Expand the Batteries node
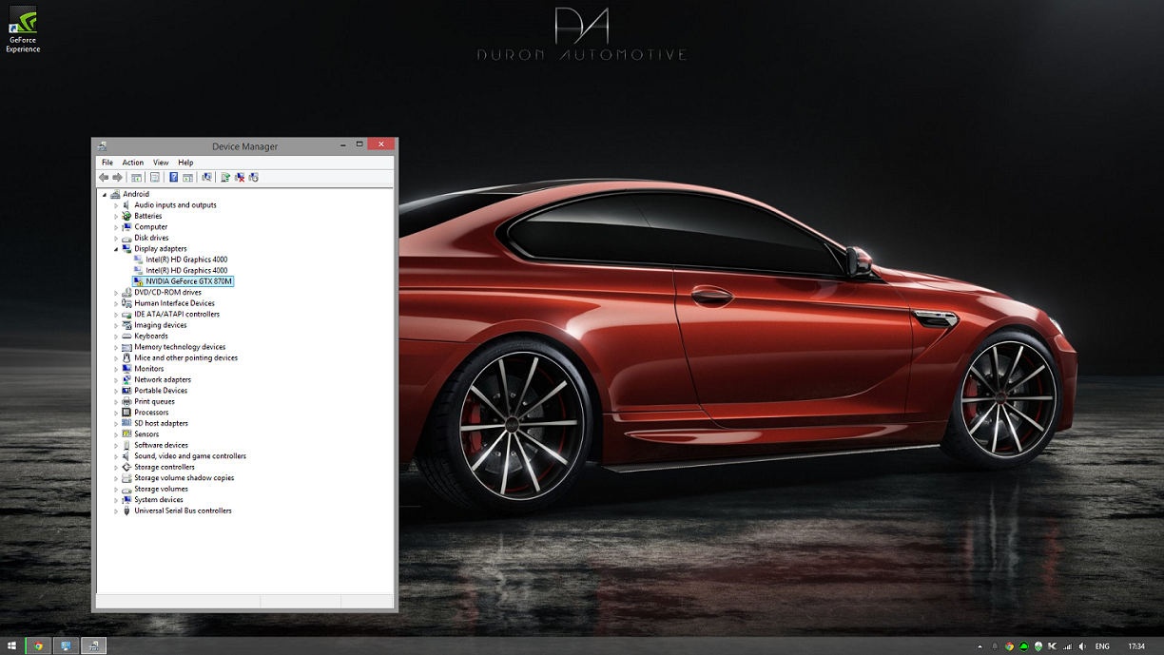 (x=116, y=217)
